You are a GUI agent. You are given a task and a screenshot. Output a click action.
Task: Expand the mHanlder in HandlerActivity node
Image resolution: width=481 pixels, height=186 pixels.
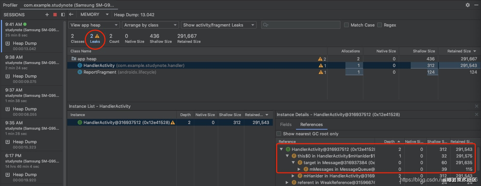pos(293,176)
